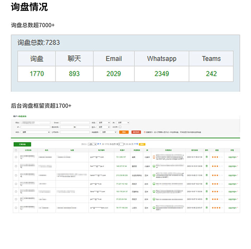Image resolution: width=251 pixels, height=249 pixels.
Task: Click trash icon for 2025-10-10 inquiry row
Action: pyautogui.click(x=207, y=166)
